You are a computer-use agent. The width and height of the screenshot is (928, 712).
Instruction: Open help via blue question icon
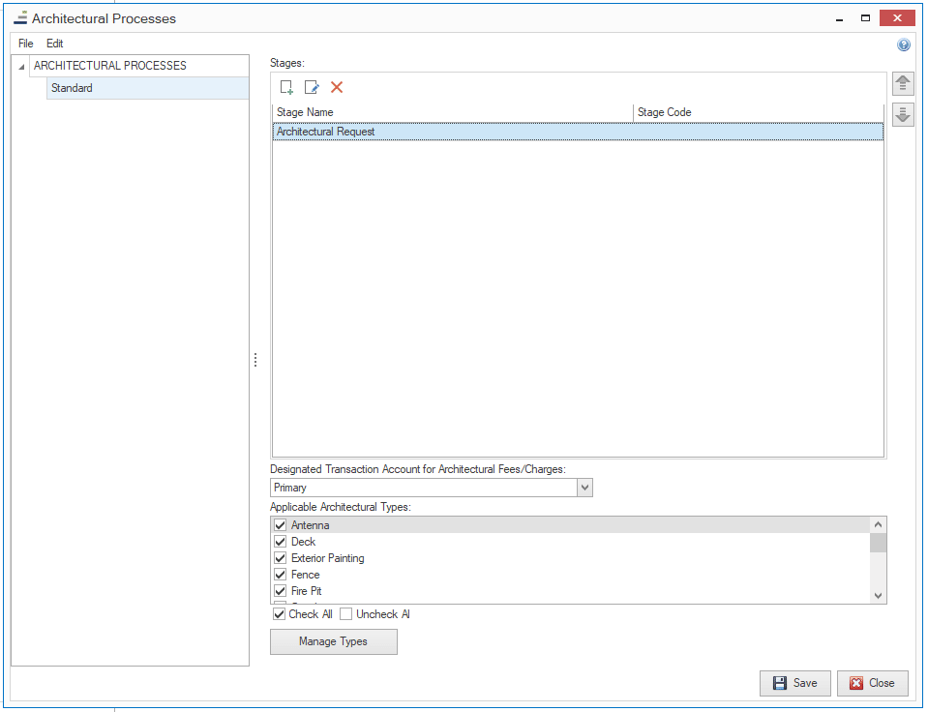coord(904,44)
